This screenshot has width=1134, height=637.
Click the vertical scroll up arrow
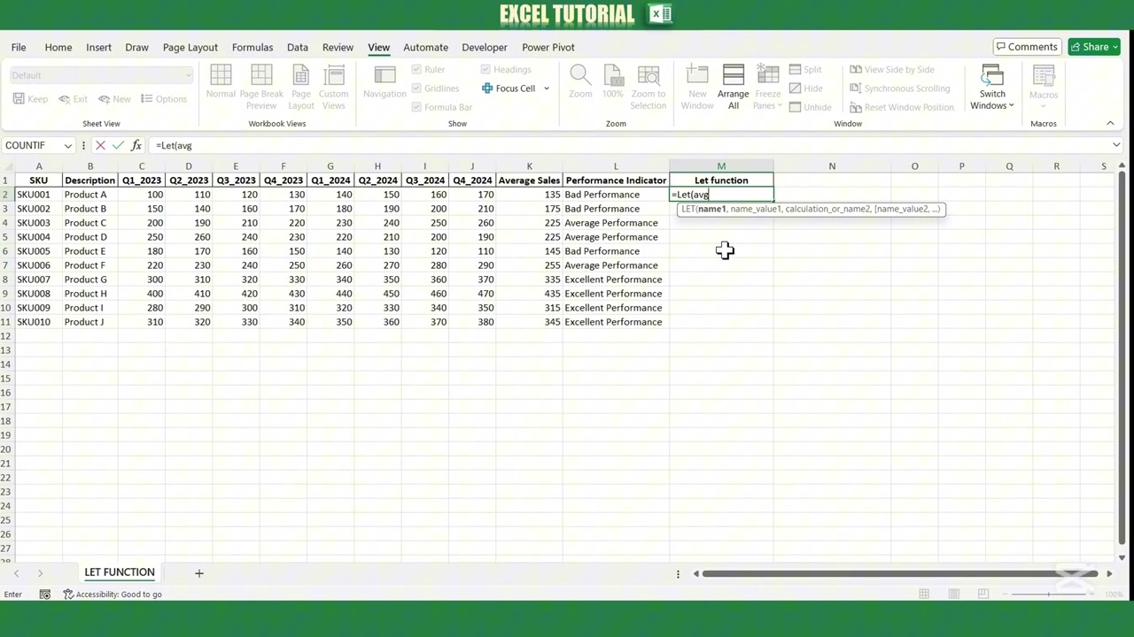[1122, 166]
